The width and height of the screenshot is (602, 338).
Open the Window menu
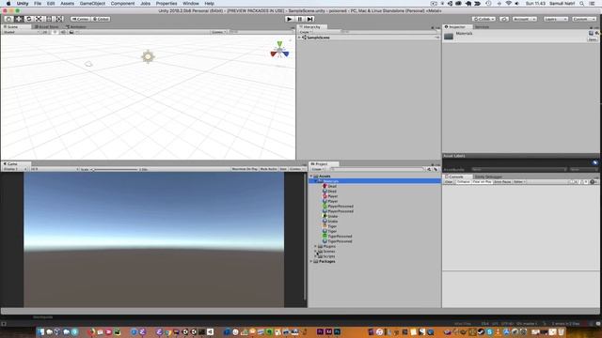click(191, 4)
